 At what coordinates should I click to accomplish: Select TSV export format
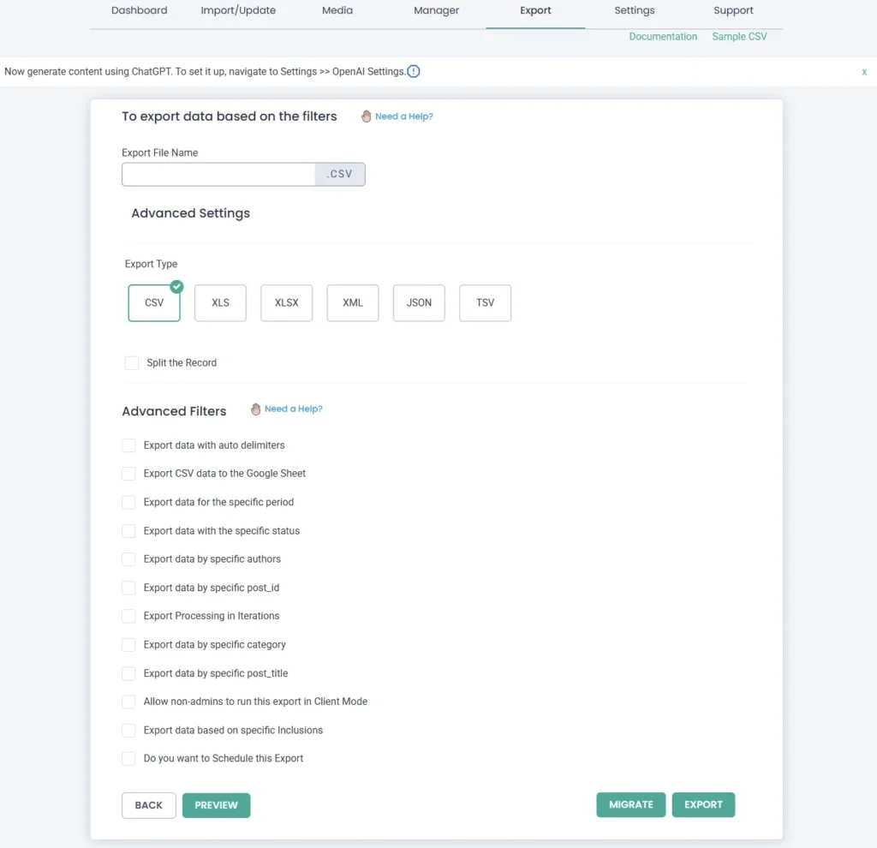click(x=485, y=303)
